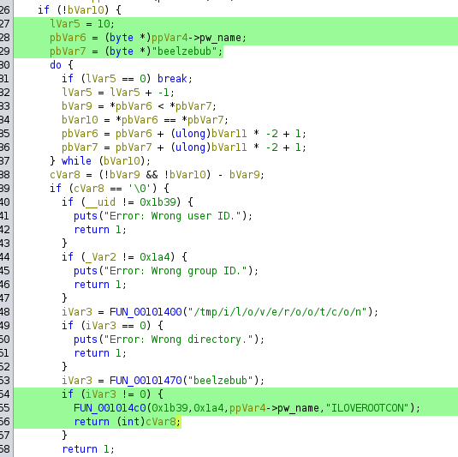Screen dimensions: 458x457
Task: Click puts call on line 45
Action: (x=86, y=271)
